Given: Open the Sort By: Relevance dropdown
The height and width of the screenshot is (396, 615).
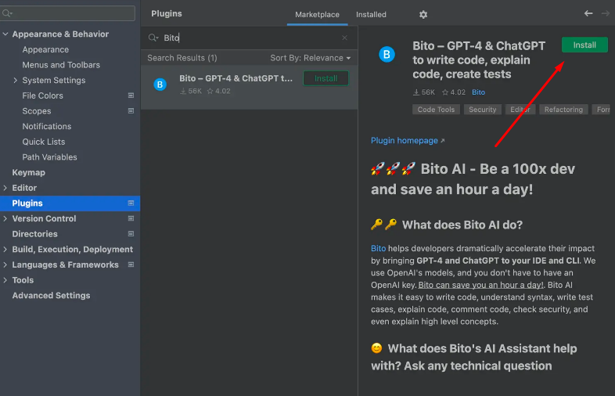Looking at the screenshot, I should 311,58.
